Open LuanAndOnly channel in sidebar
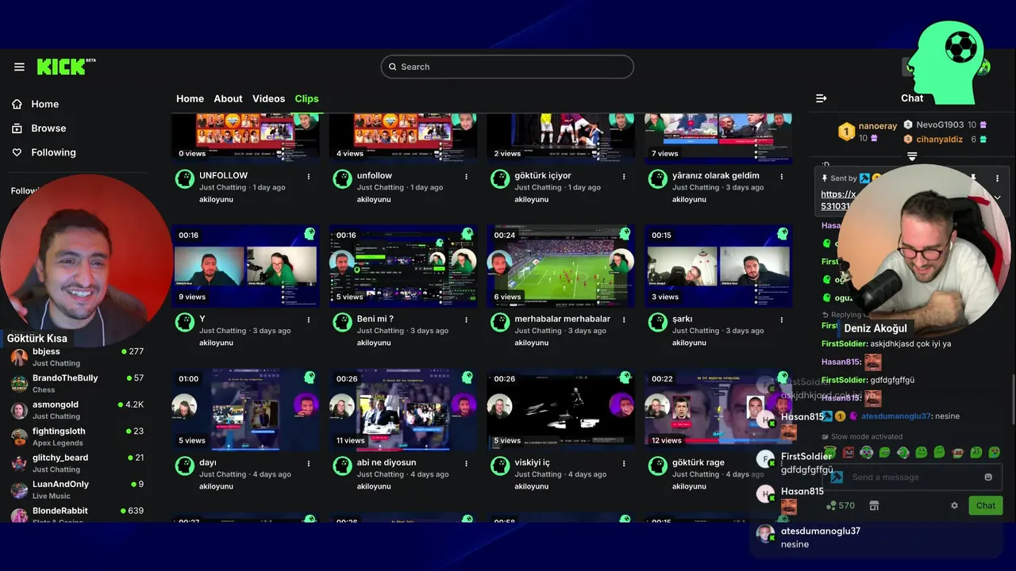This screenshot has width=1016, height=571. point(77,489)
